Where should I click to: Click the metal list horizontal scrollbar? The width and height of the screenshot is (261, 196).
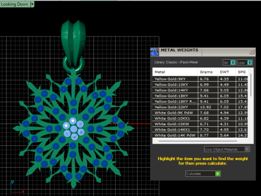tap(197, 141)
